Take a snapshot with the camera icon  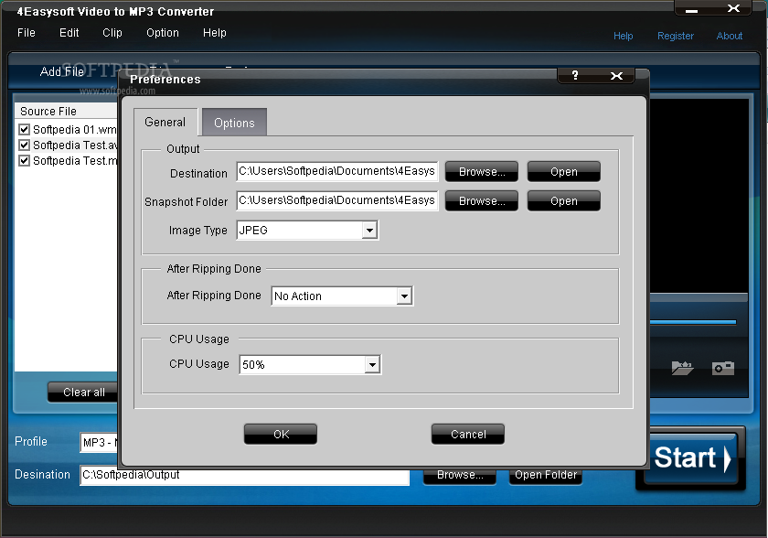[723, 368]
